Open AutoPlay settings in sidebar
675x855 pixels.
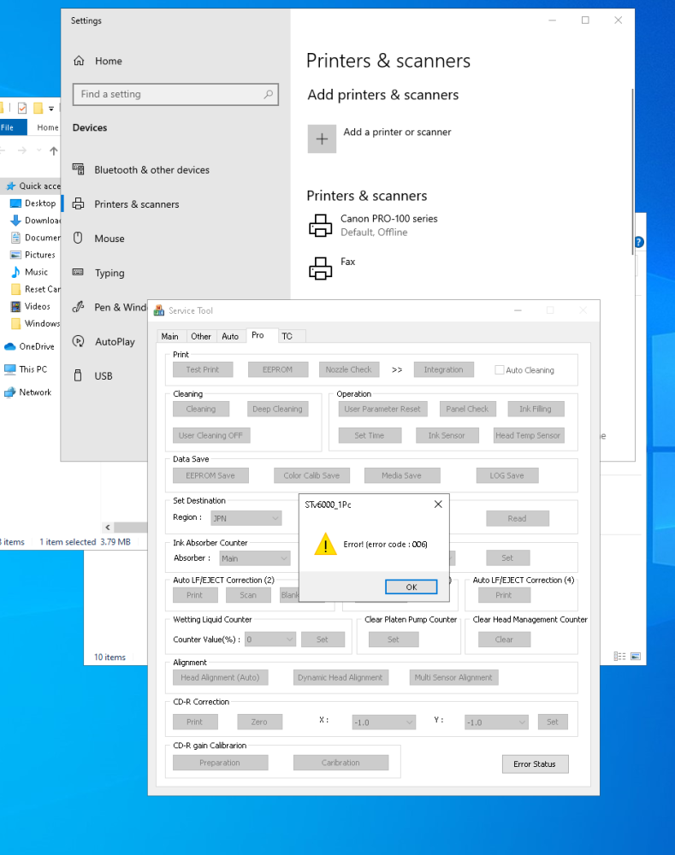coord(115,342)
